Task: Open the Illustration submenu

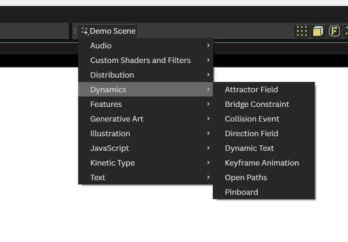Action: tap(146, 133)
